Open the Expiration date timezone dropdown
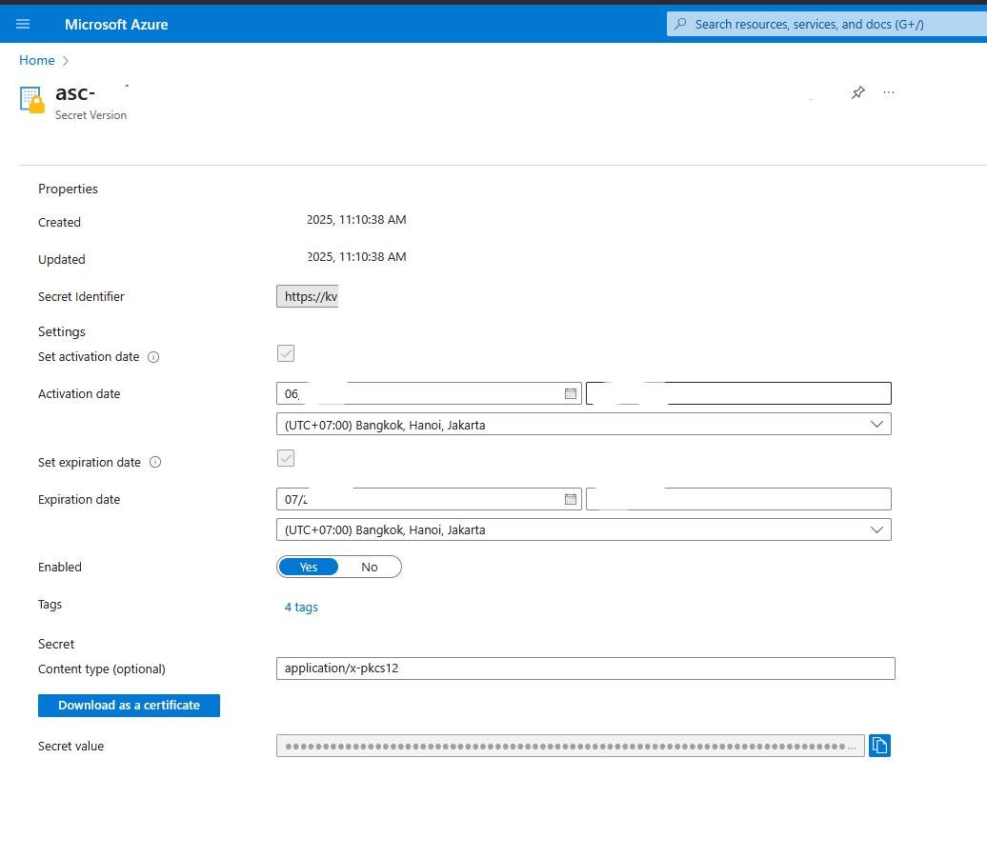The image size is (987, 858). coord(583,529)
